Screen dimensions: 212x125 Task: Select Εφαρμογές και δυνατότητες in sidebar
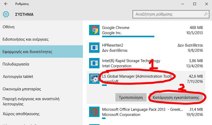(27, 52)
